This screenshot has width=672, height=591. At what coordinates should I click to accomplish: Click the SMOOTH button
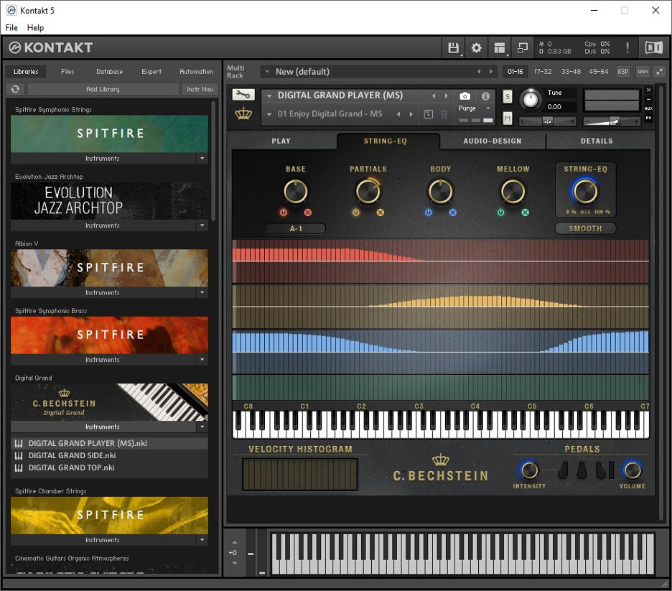point(585,229)
